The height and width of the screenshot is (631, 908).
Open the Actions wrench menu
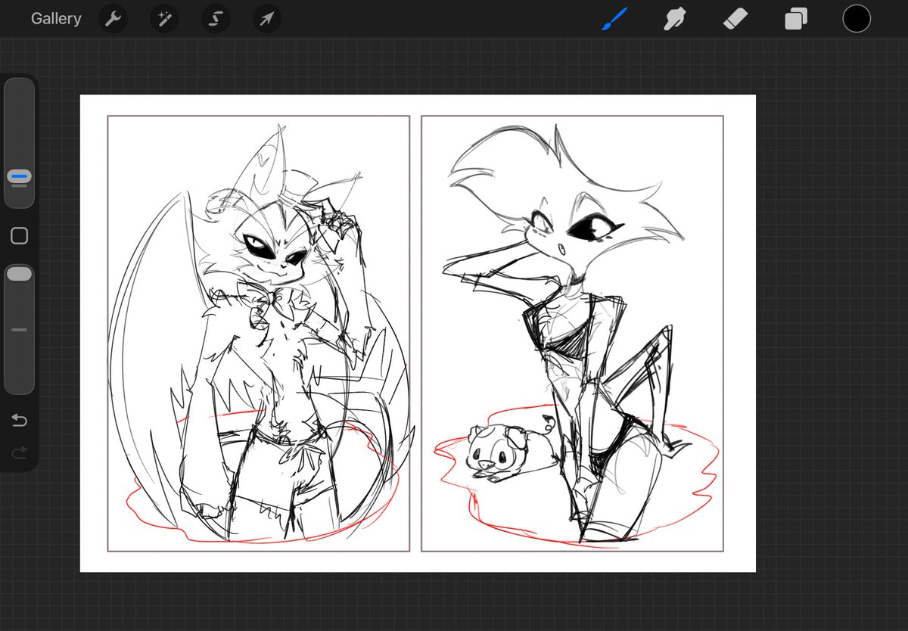[113, 19]
